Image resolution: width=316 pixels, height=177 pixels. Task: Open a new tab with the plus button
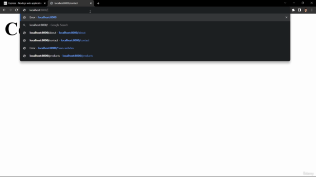[98, 3]
